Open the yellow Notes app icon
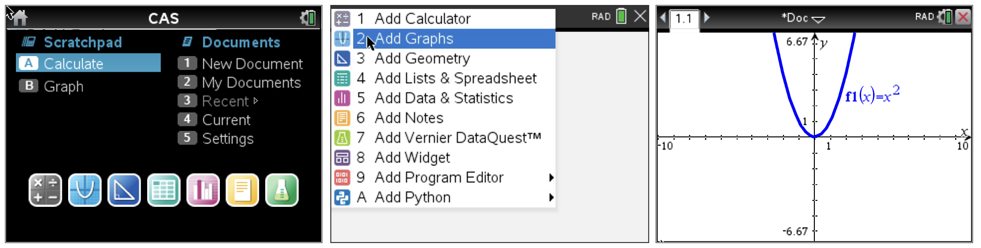Screen dimensions: 981x248 [242, 190]
